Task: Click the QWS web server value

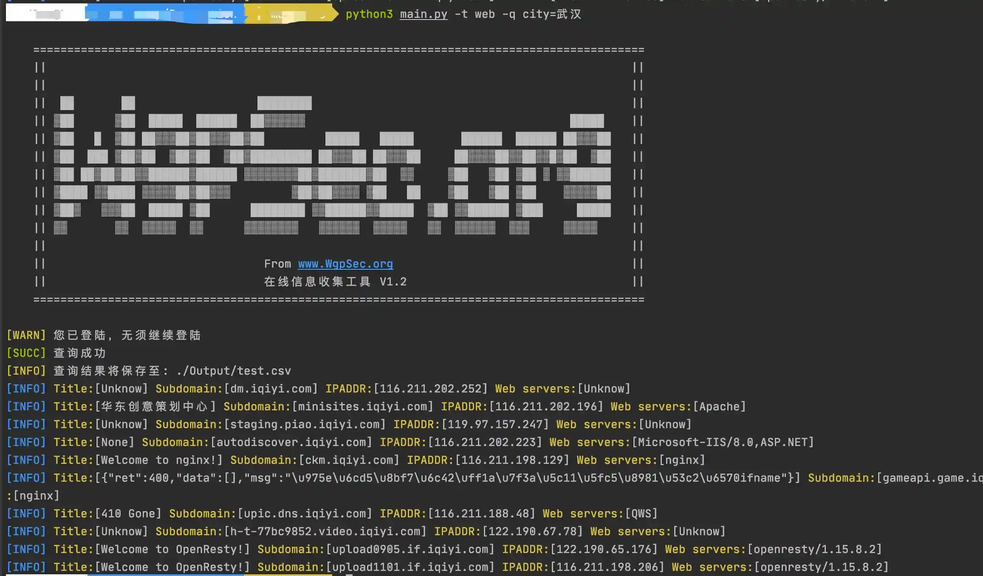Action: tap(641, 514)
